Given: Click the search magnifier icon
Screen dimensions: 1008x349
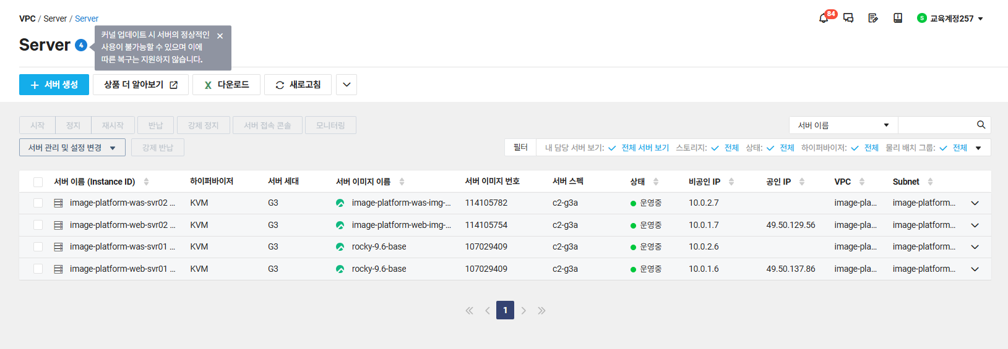Looking at the screenshot, I should click(x=981, y=125).
